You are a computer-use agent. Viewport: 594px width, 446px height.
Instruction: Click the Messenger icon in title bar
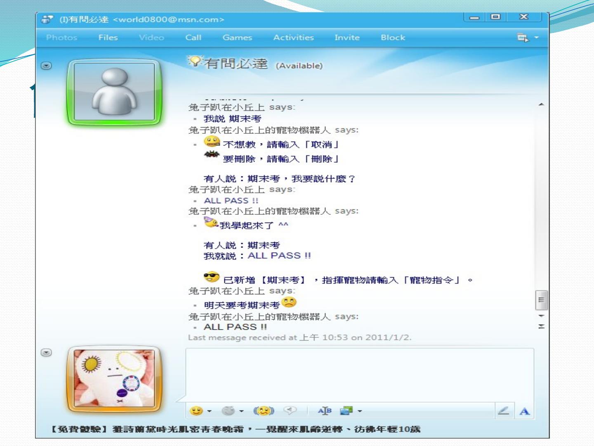click(x=48, y=19)
